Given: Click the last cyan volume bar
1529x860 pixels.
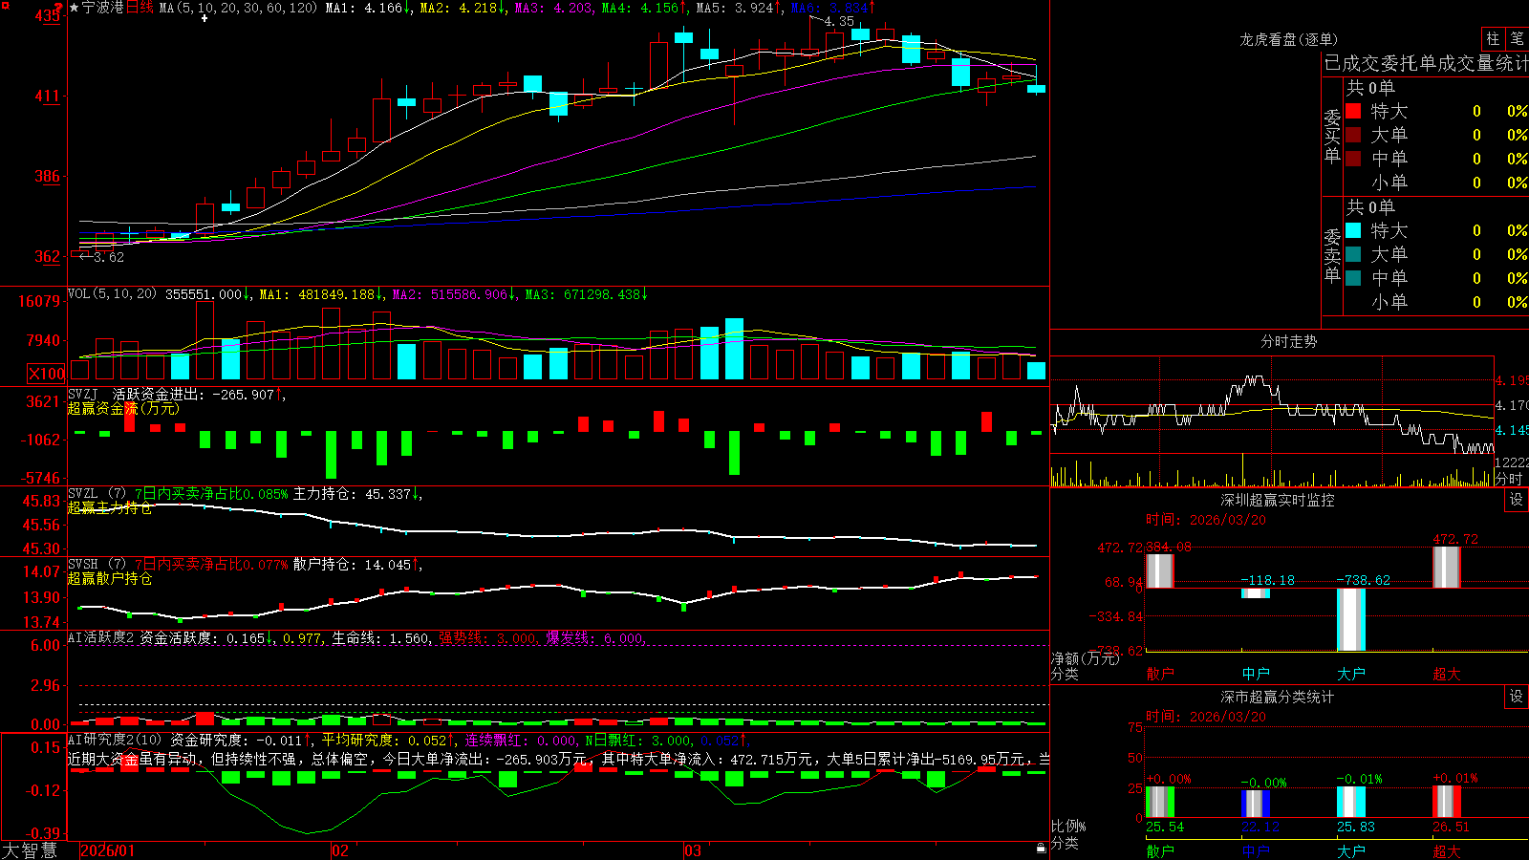Looking at the screenshot, I should point(1036,371).
